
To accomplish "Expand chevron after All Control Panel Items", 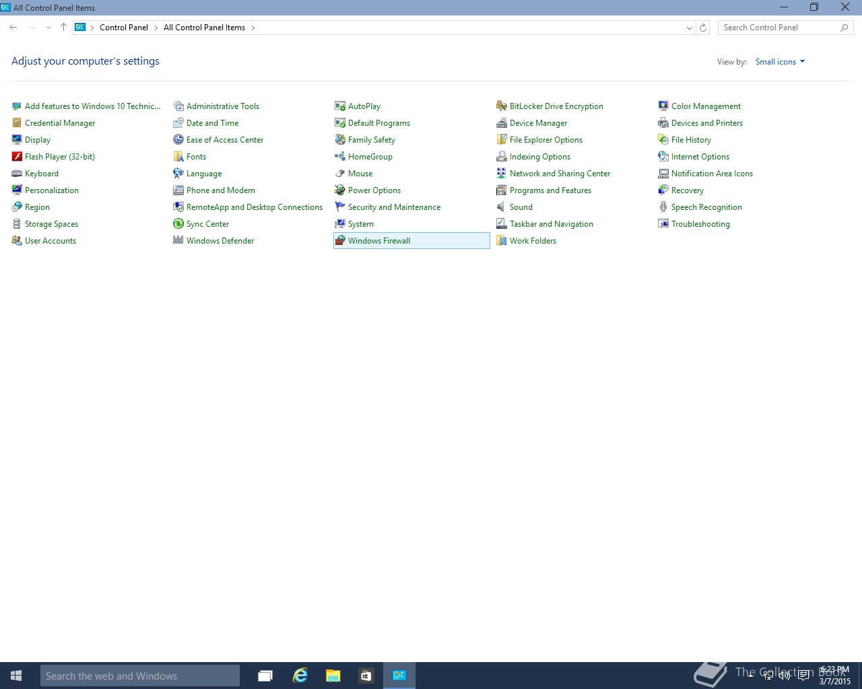I will point(253,28).
